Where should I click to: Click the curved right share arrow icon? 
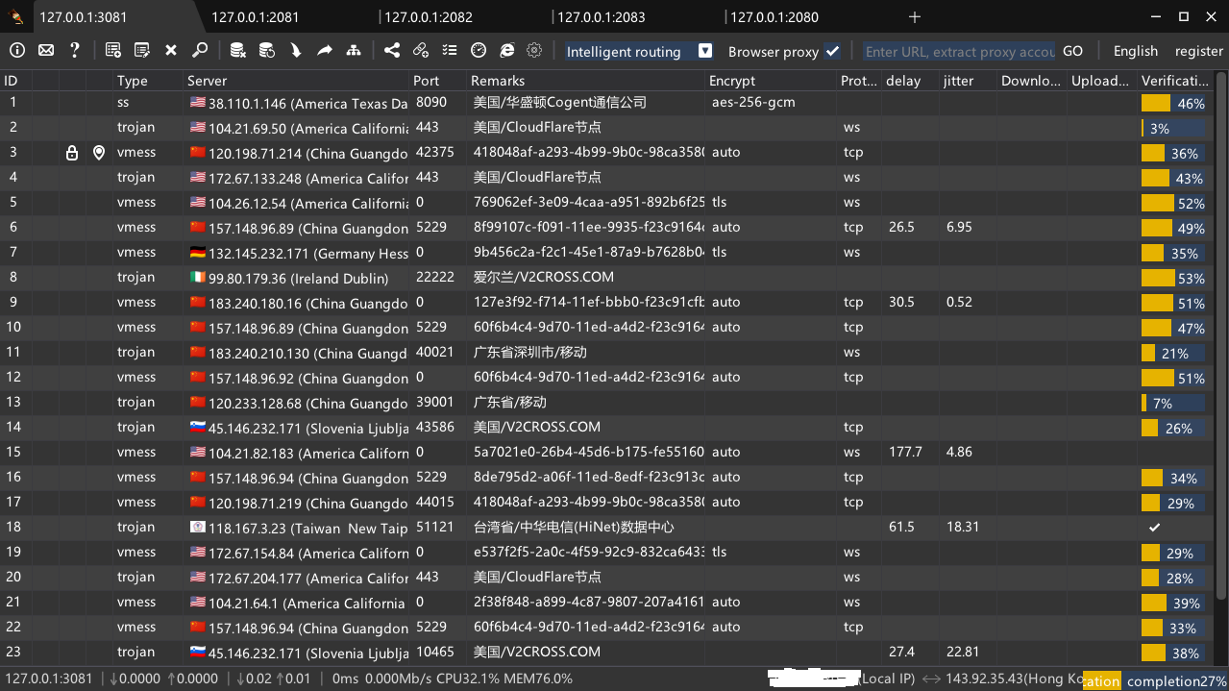click(325, 51)
